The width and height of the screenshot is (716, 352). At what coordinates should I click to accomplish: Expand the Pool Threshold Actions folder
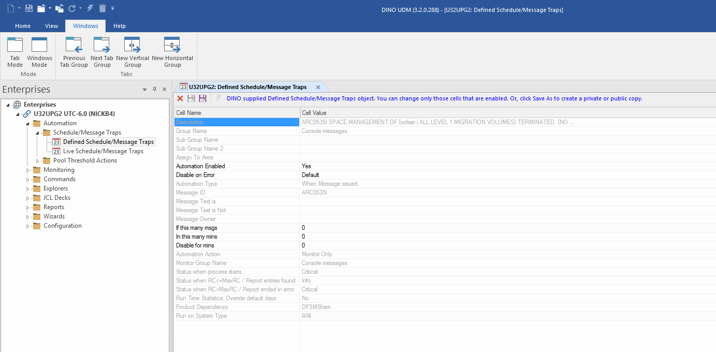click(x=37, y=161)
